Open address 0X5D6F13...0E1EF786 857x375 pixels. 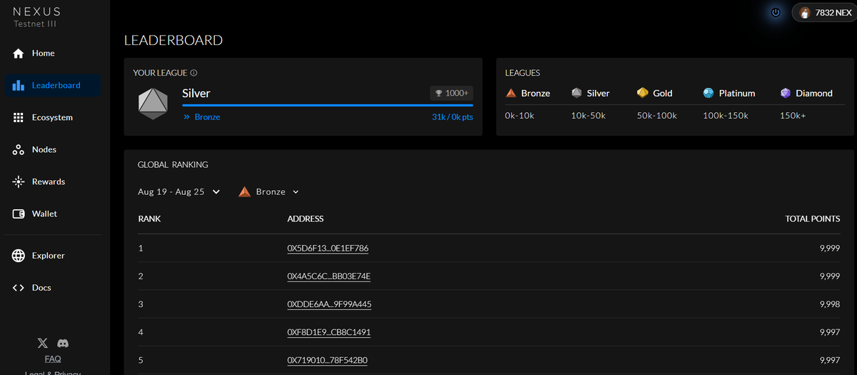[x=328, y=249]
